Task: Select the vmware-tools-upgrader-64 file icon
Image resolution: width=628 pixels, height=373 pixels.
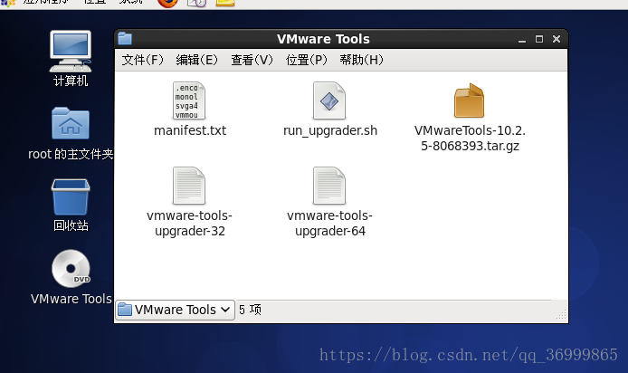Action: click(329, 186)
